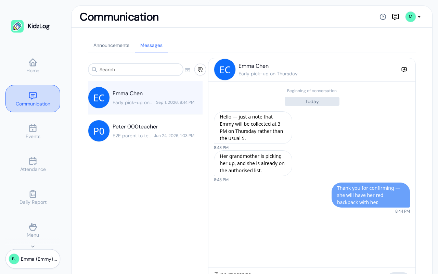This screenshot has width=438, height=274.
Task: Click the magnifier icon in search box
Action: pyautogui.click(x=94, y=70)
